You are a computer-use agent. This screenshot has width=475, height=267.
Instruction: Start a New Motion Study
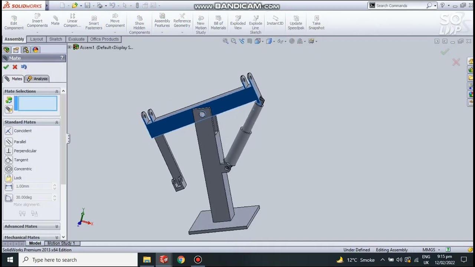(201, 25)
